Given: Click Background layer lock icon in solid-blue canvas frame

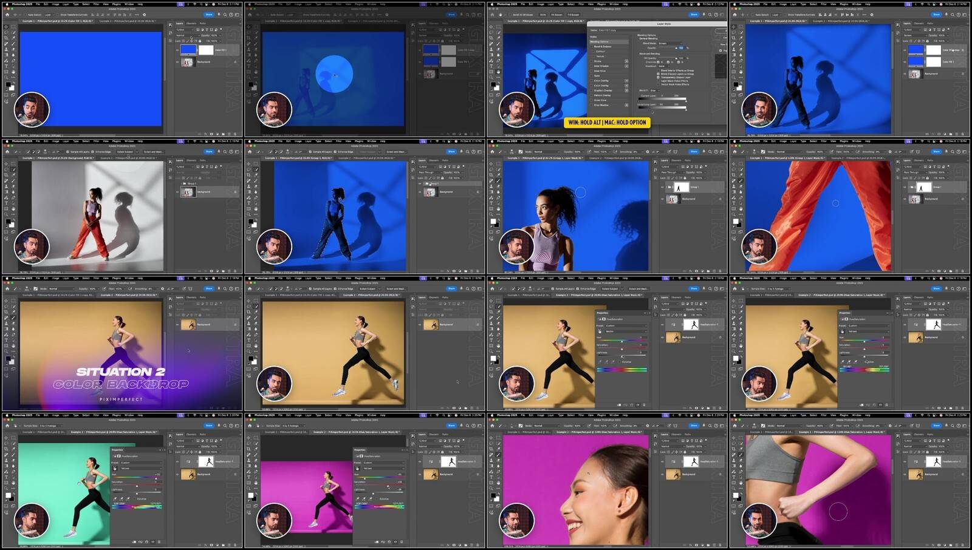Looking at the screenshot, I should (x=235, y=62).
